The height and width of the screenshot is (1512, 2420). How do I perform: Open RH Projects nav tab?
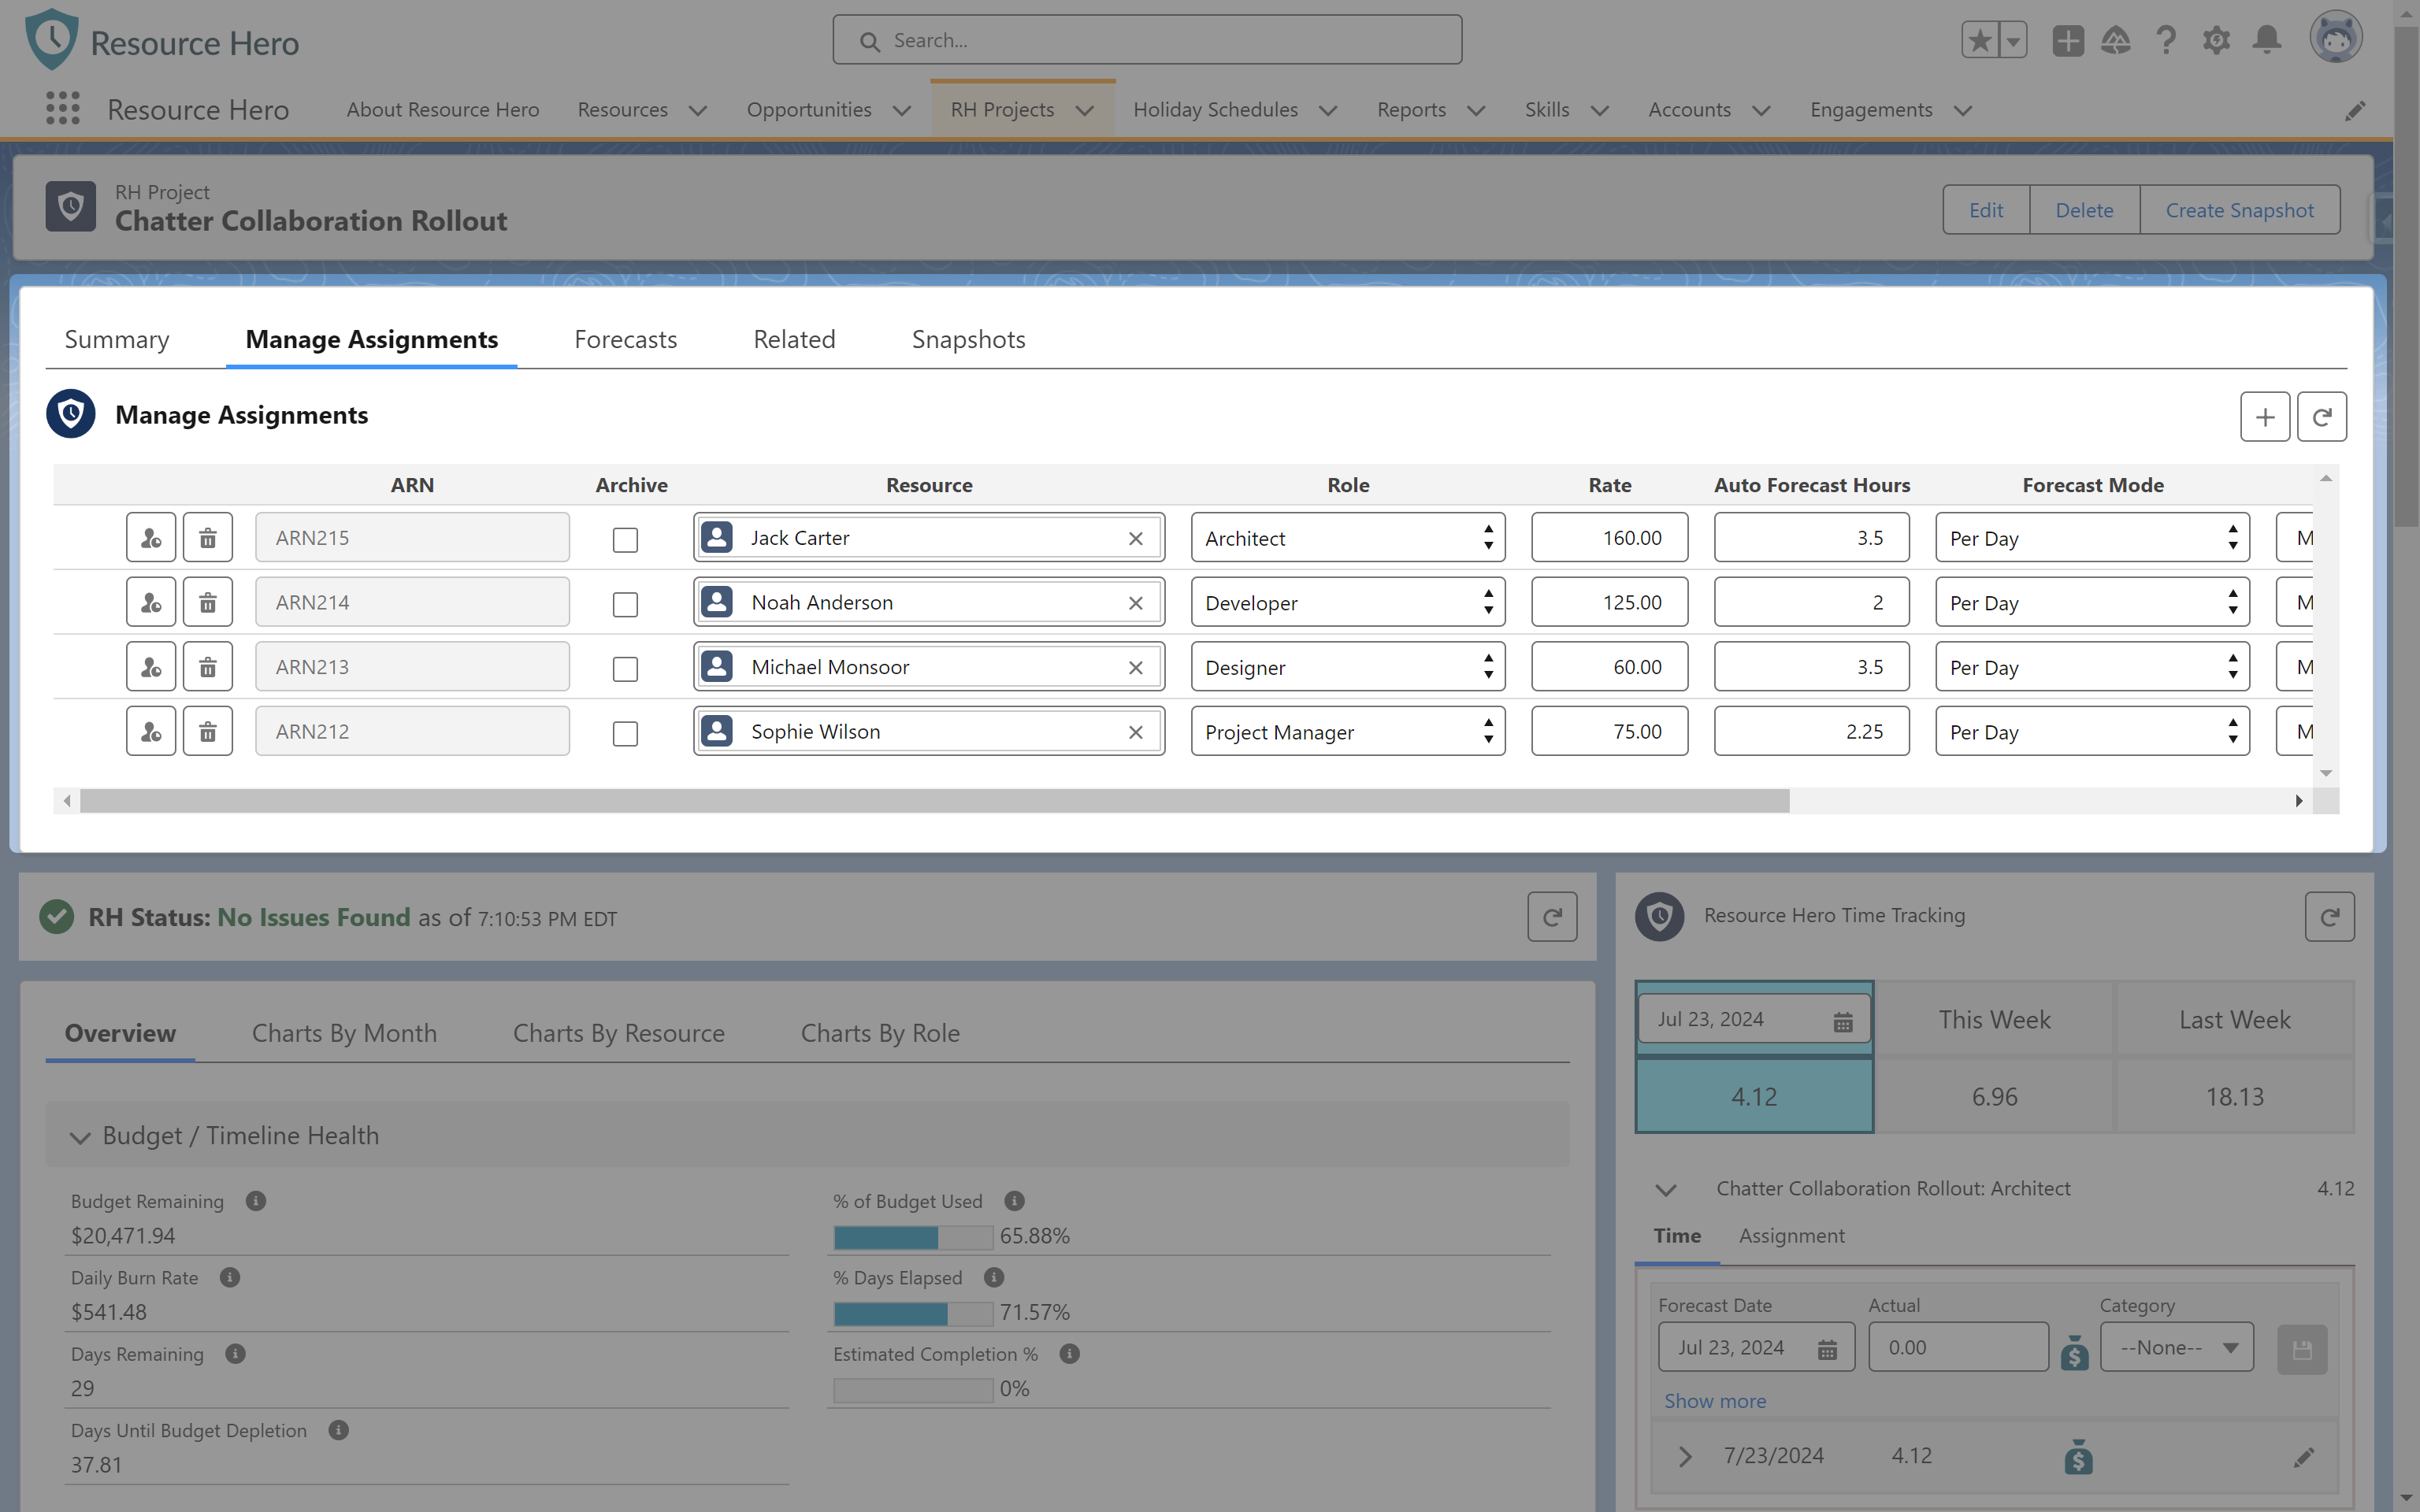1003,110
